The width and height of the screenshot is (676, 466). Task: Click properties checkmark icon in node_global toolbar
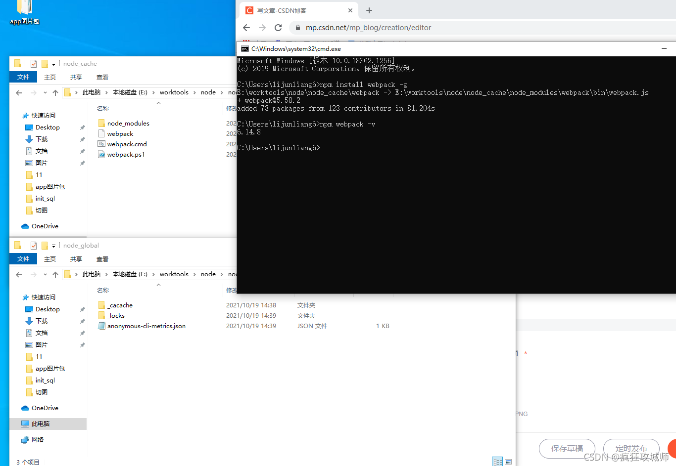point(34,246)
